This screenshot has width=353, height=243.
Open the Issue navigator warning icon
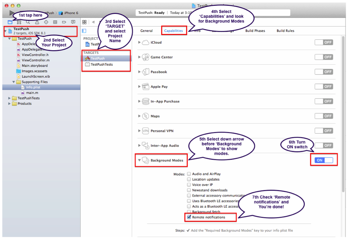point(37,22)
